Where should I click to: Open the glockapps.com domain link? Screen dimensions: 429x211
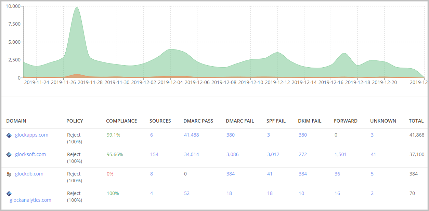coord(31,135)
